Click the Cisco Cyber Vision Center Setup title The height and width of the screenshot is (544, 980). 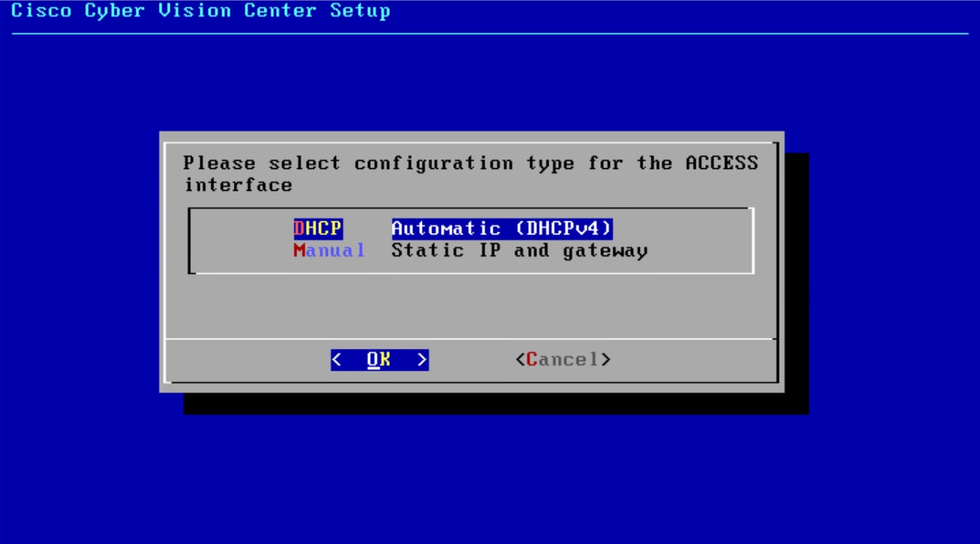[201, 11]
